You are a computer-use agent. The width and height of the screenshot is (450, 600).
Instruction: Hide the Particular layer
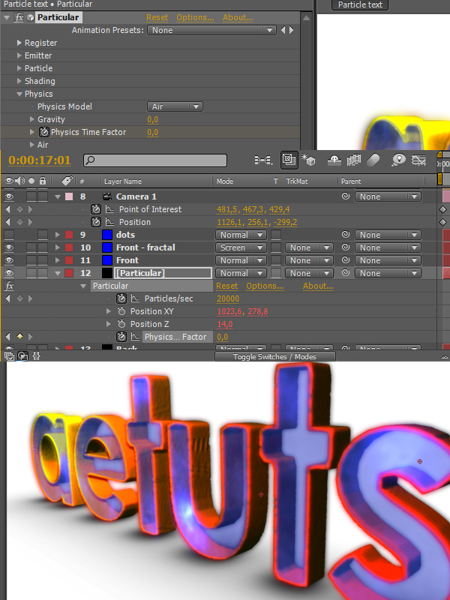(x=9, y=273)
